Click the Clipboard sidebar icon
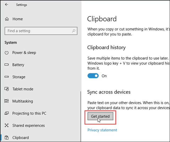Image resolution: width=170 pixels, height=142 pixels. click(7, 137)
